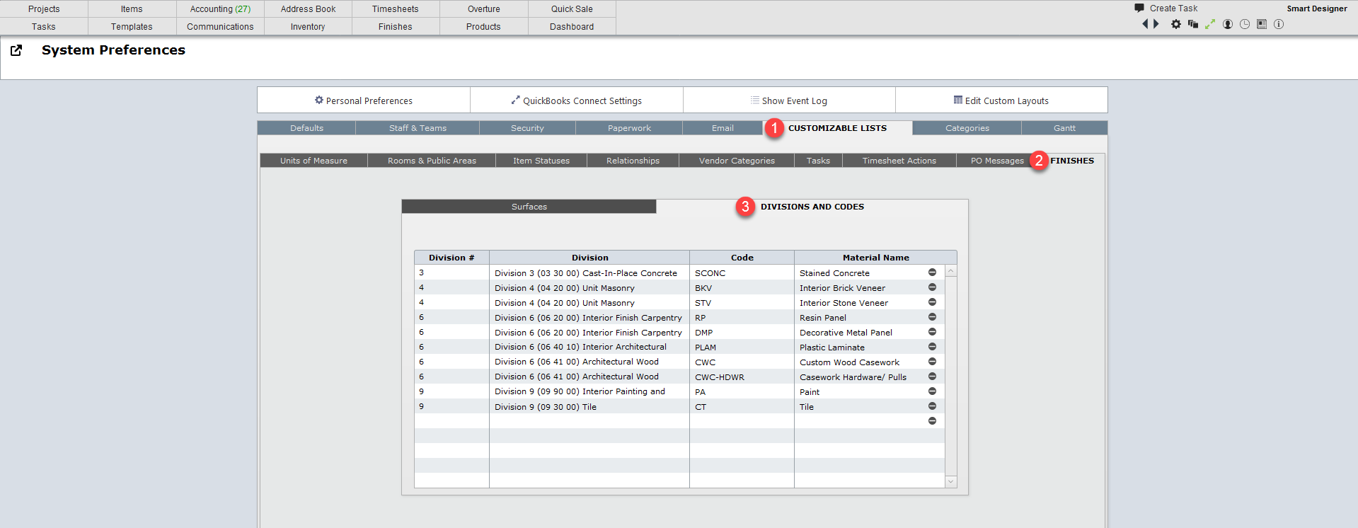
Task: Remove the Custom Wood Casework row
Action: [x=932, y=362]
